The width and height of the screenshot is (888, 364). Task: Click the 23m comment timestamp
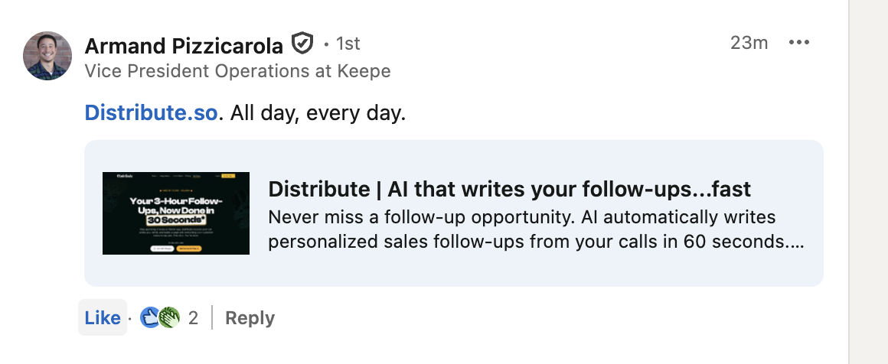(x=749, y=43)
